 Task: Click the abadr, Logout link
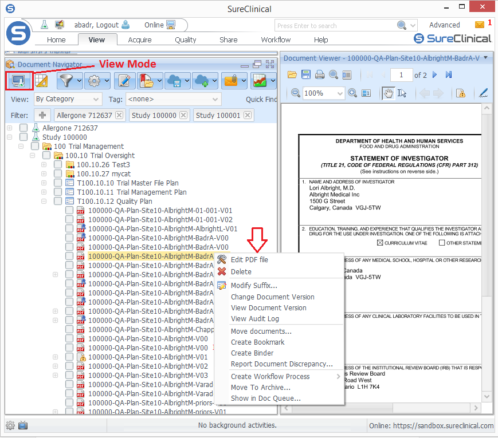96,25
